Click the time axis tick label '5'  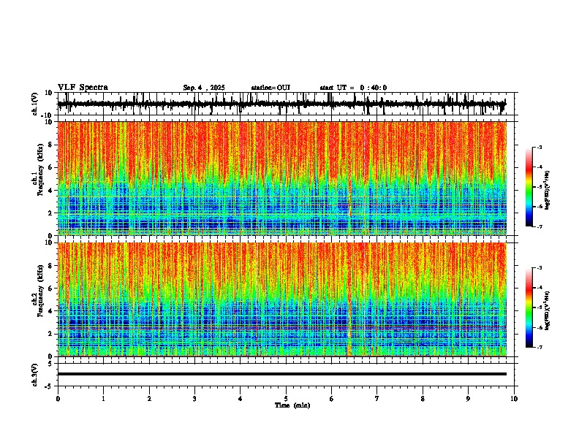[286, 399]
